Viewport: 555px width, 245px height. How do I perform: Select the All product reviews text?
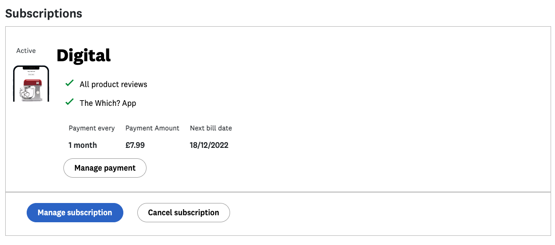(113, 84)
